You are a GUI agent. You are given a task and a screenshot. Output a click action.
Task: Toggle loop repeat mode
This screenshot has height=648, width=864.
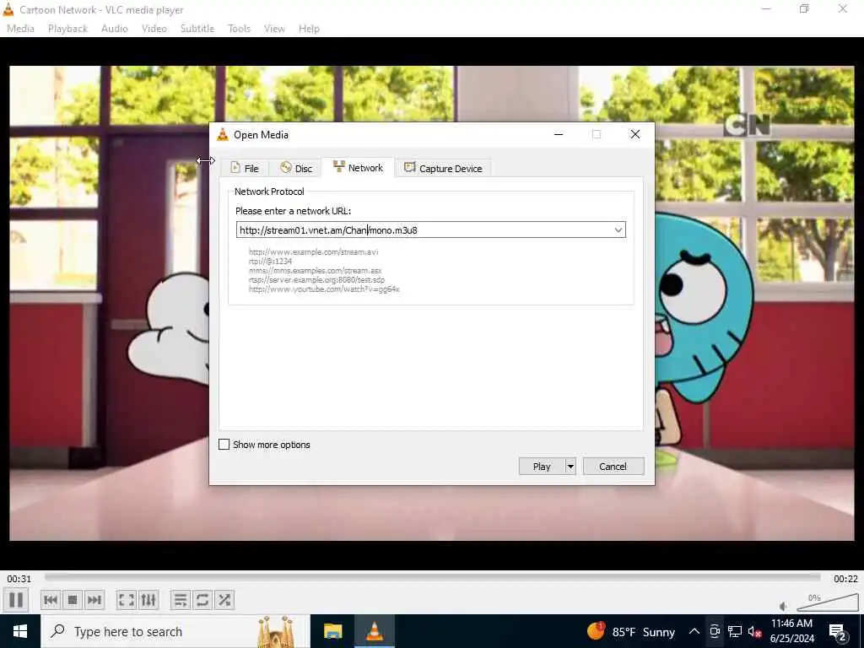pos(202,600)
